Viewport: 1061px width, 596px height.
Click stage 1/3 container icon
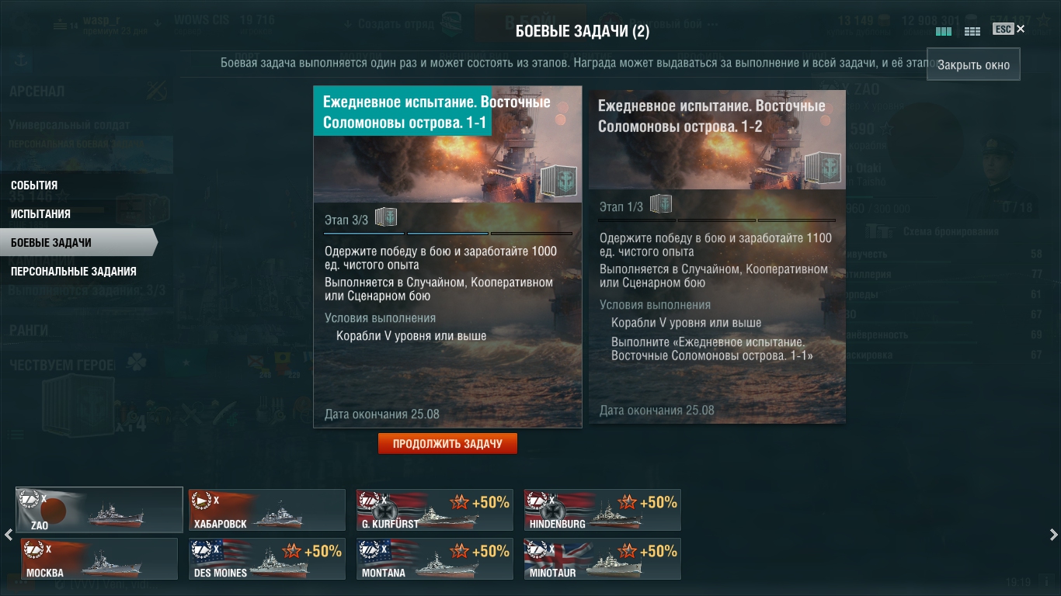661,204
